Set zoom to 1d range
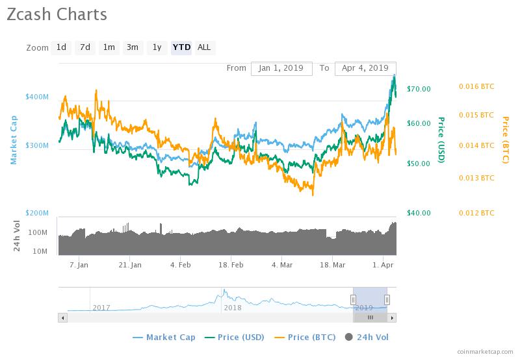This screenshot has width=520, height=357. click(x=61, y=47)
